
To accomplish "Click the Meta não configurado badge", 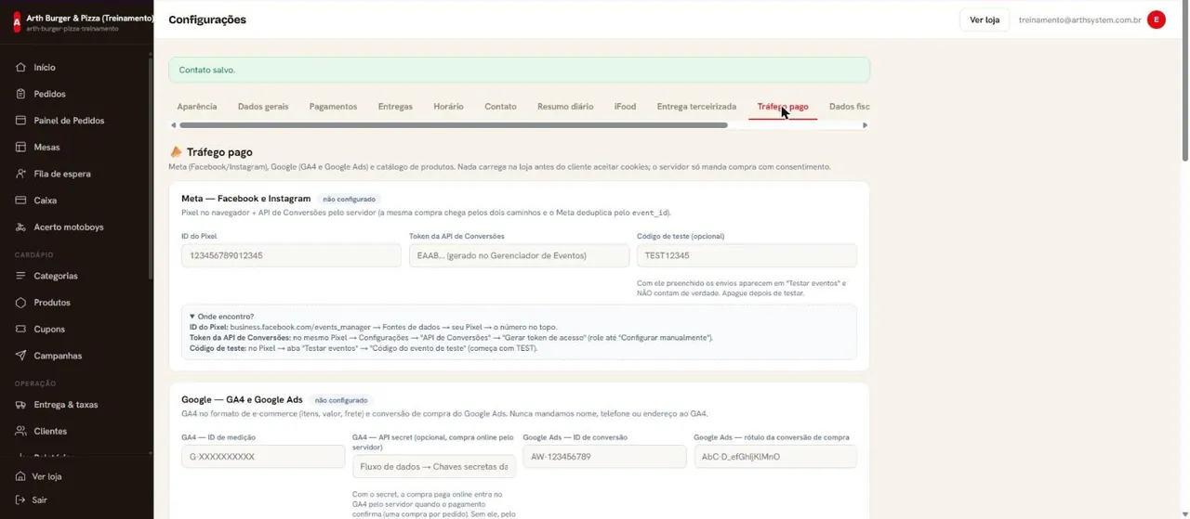I will (x=349, y=199).
